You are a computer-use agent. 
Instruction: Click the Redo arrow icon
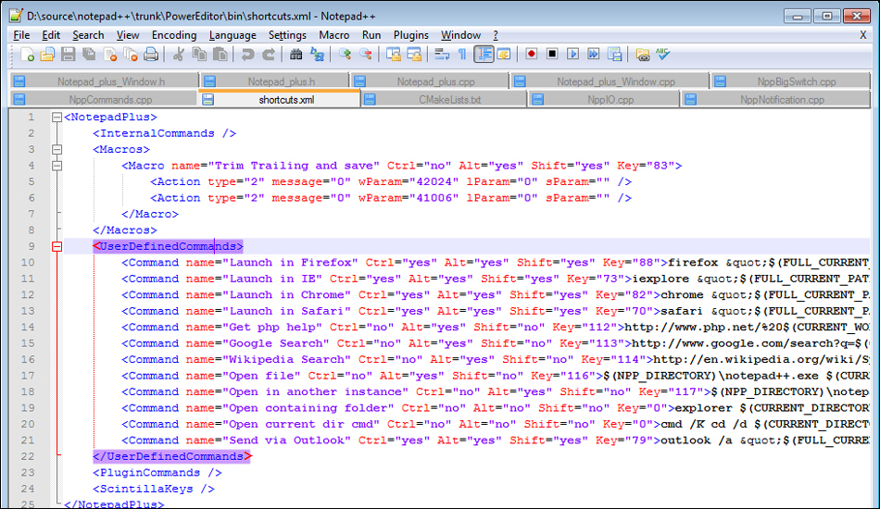point(269,55)
